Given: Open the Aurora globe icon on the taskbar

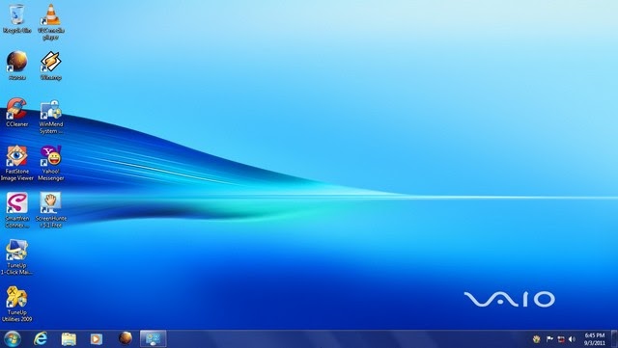Looking at the screenshot, I should point(125,338).
